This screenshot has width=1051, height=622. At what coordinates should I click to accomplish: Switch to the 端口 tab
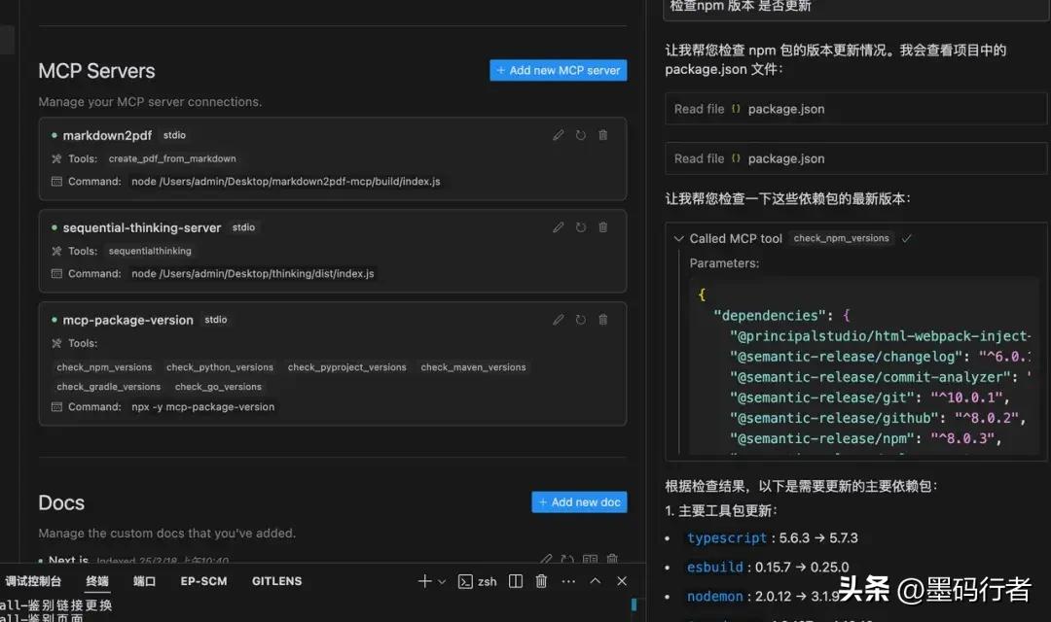(x=143, y=580)
